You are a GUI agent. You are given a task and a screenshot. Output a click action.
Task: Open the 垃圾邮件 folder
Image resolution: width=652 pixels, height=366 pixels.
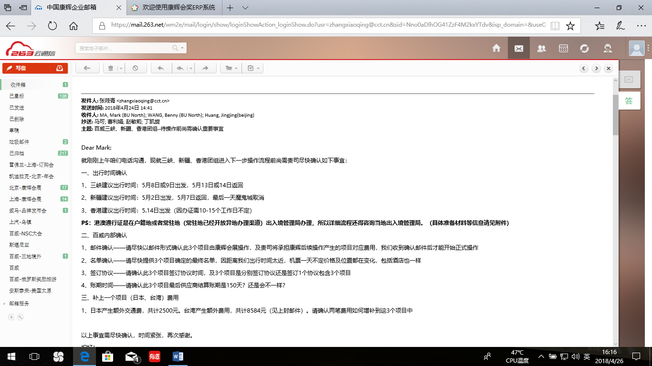[19, 142]
